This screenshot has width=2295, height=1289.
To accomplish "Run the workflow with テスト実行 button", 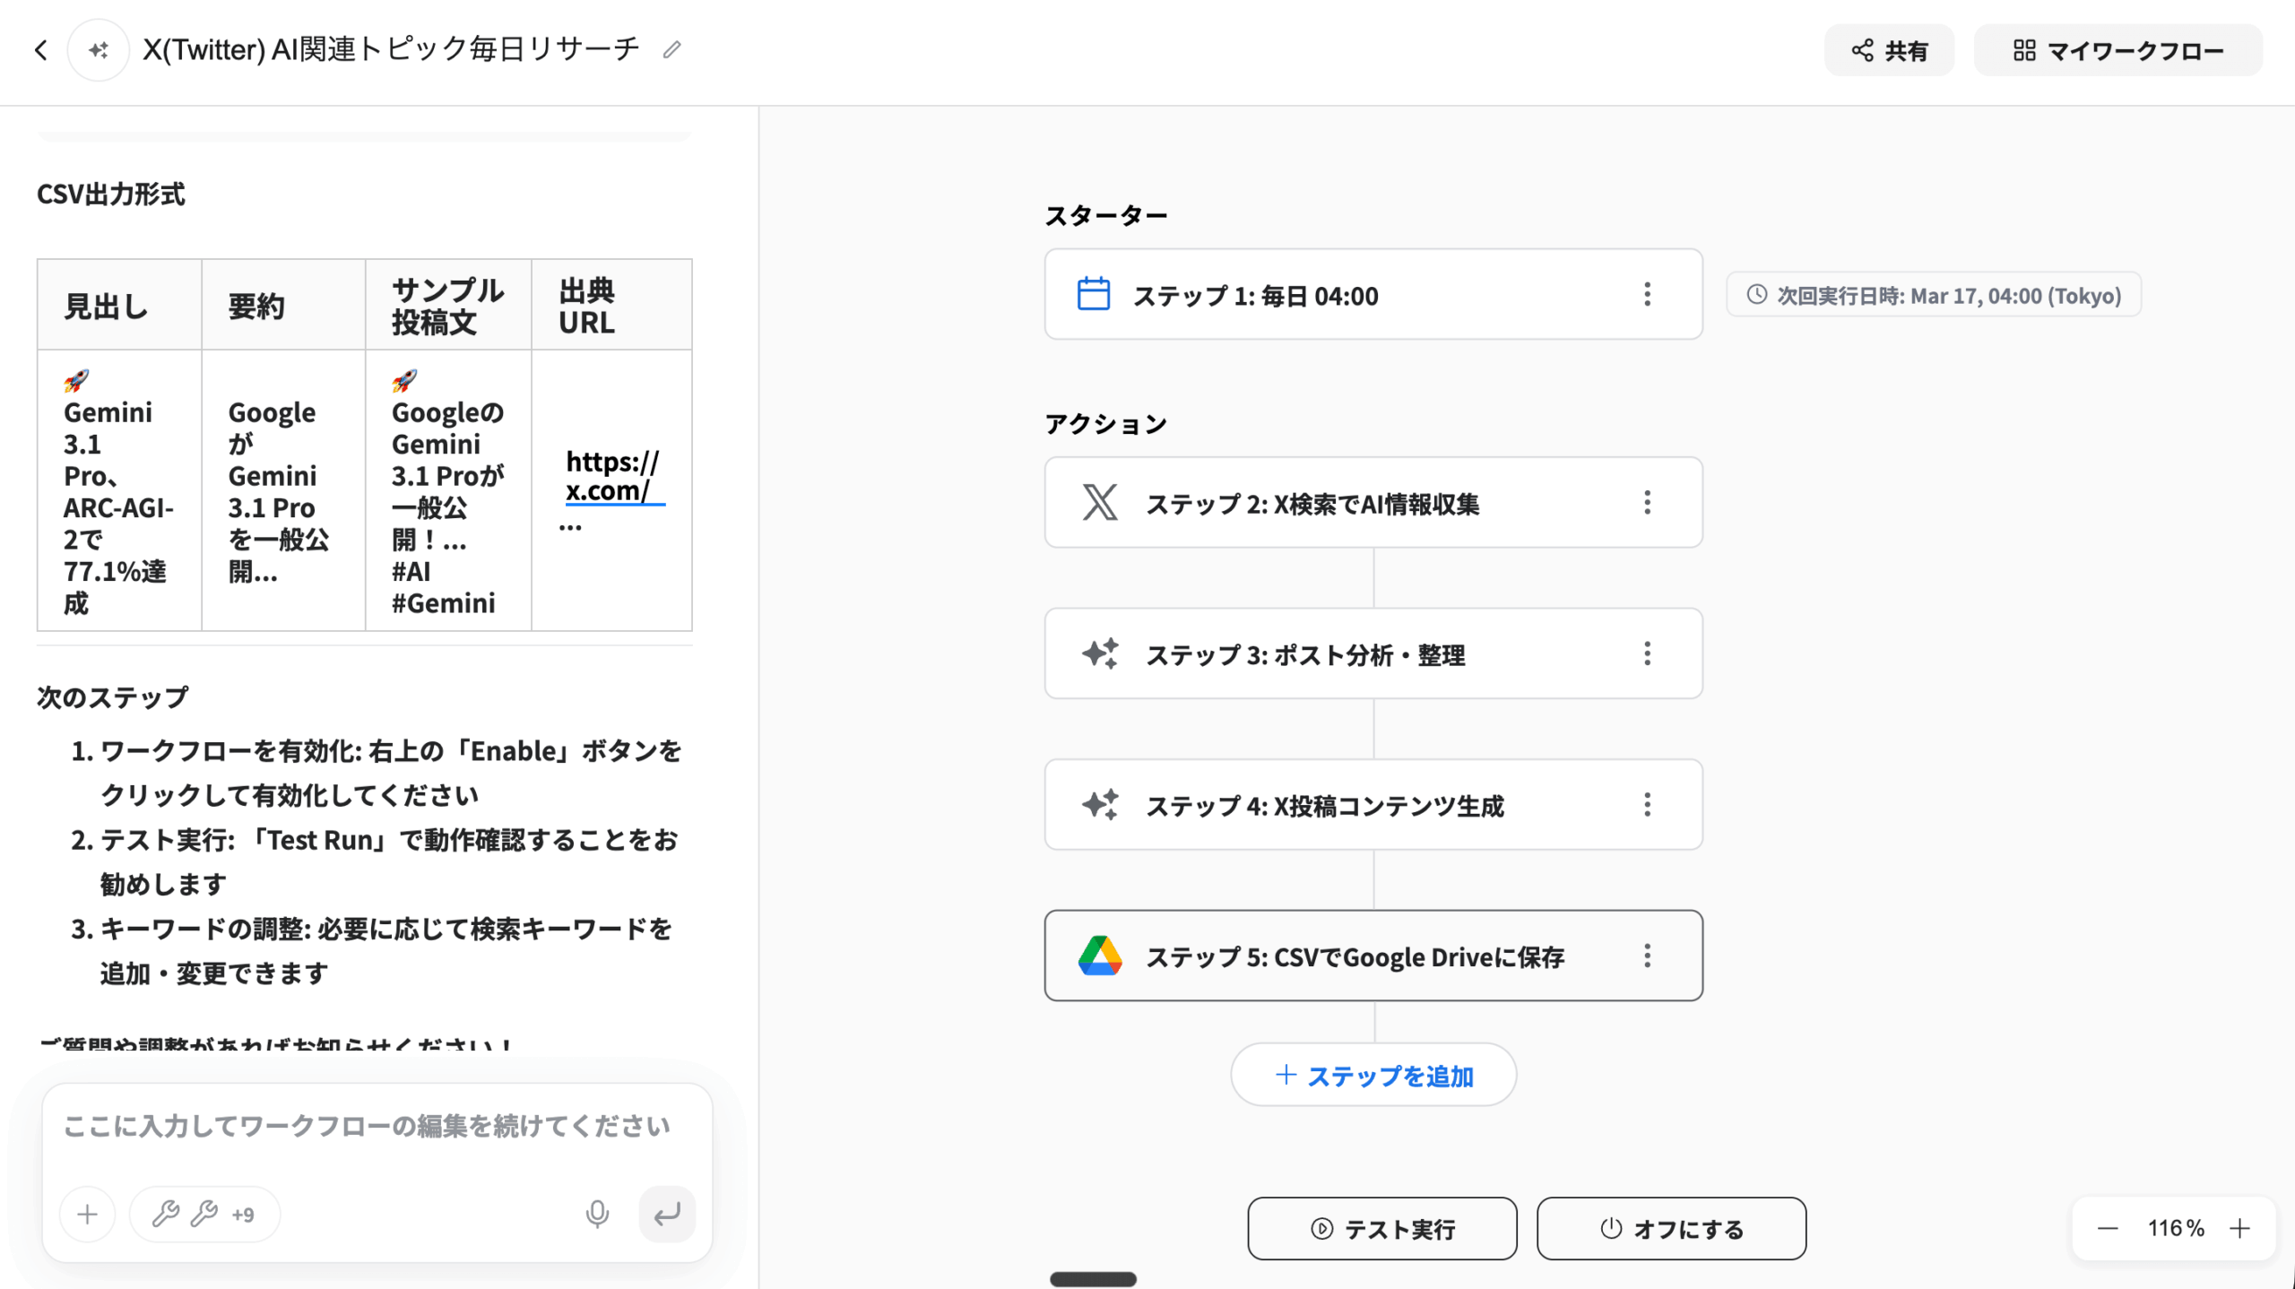I will tap(1381, 1229).
